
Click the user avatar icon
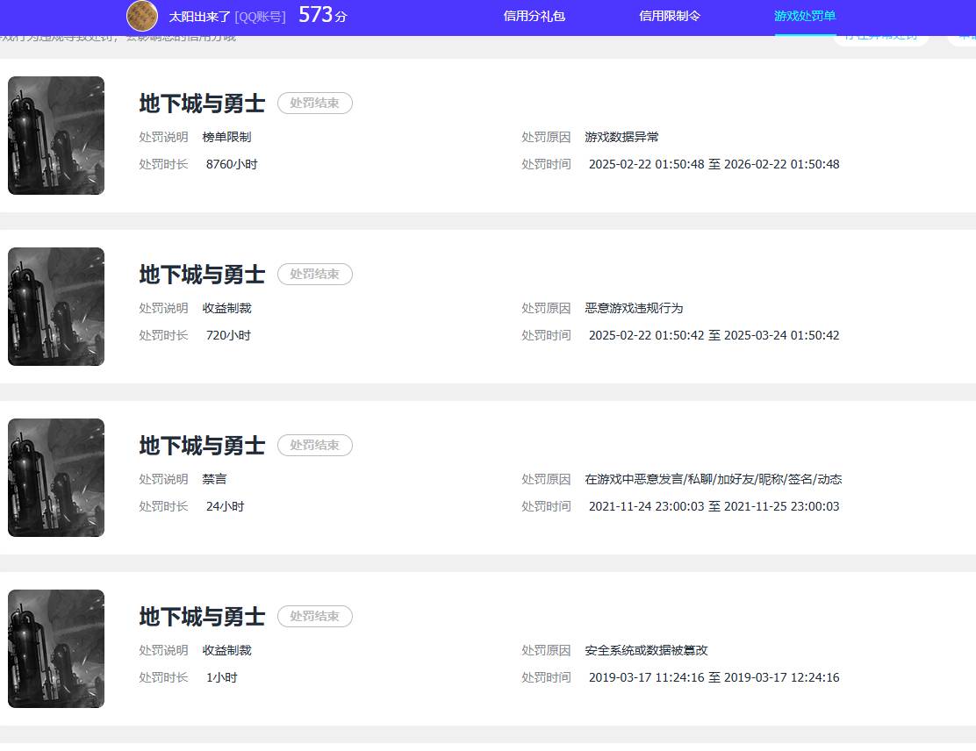[142, 16]
